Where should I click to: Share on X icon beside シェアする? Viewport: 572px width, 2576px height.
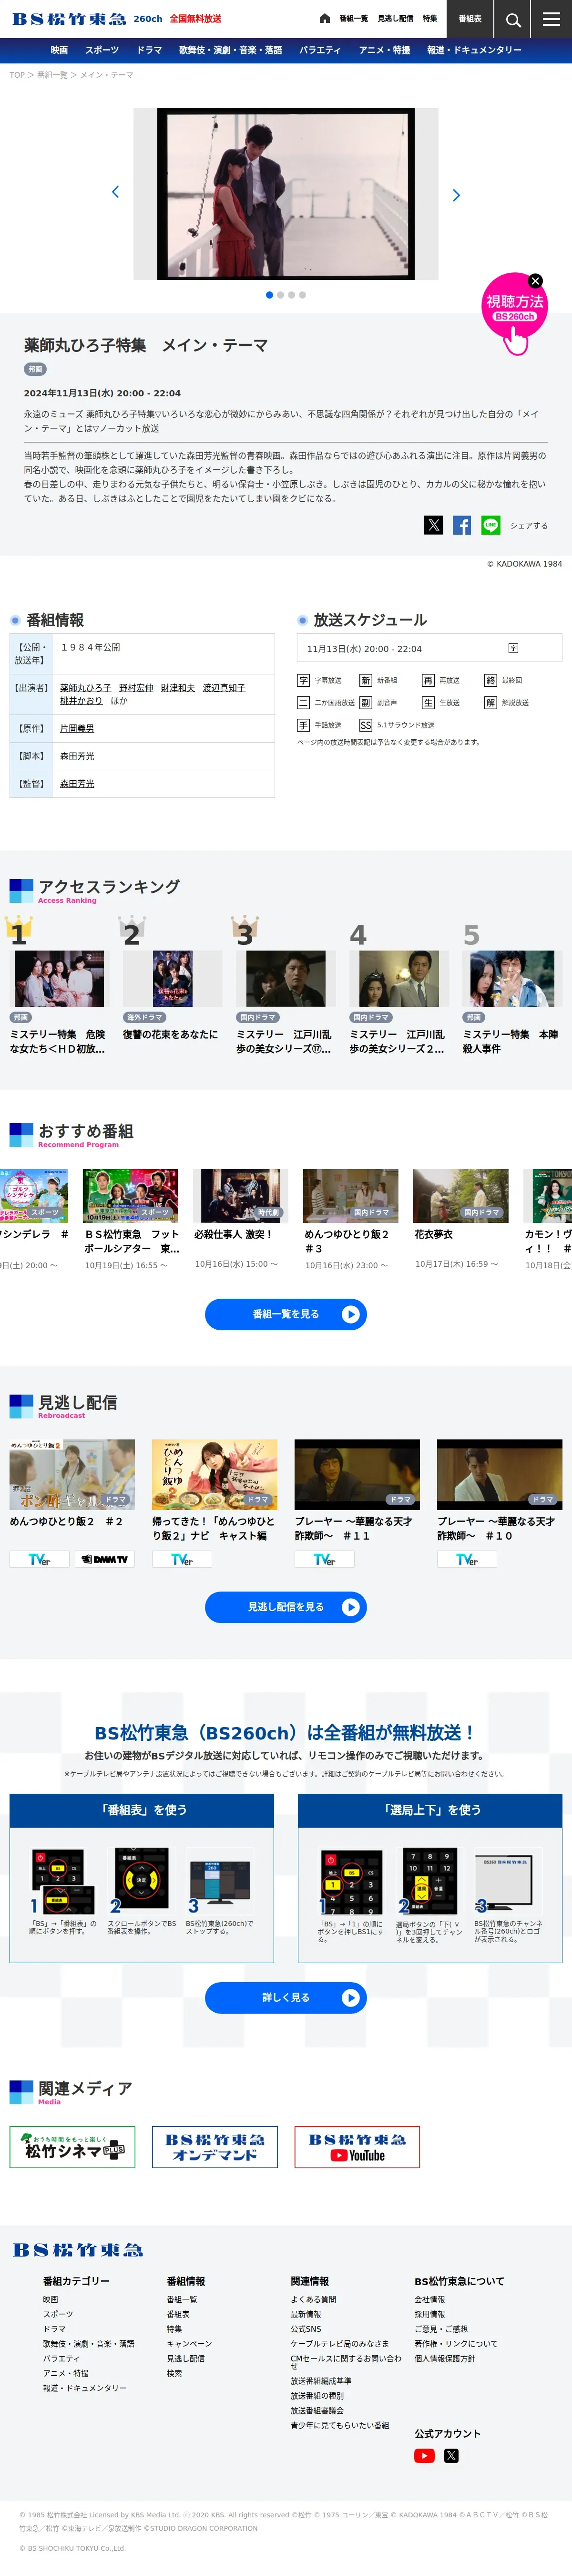433,525
